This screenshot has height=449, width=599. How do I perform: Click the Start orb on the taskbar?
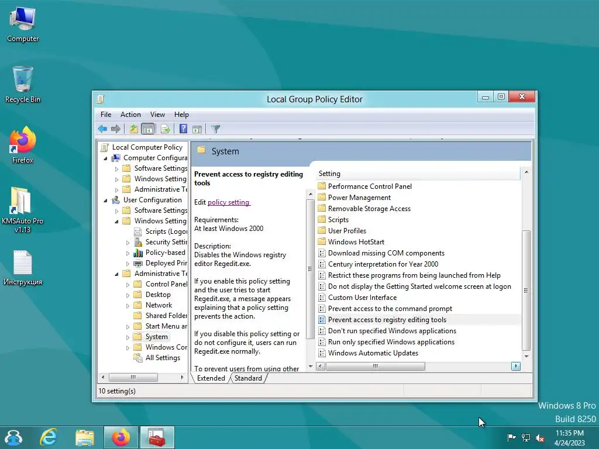(x=13, y=437)
